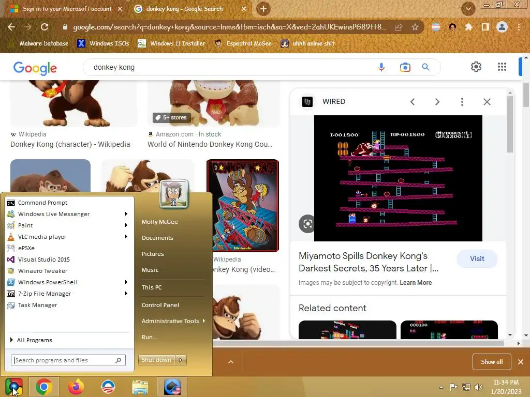Image resolution: width=530 pixels, height=397 pixels.
Task: Open Chrome from the taskbar
Action: pos(44,387)
